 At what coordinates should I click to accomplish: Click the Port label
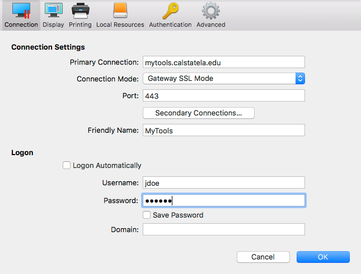click(x=130, y=95)
